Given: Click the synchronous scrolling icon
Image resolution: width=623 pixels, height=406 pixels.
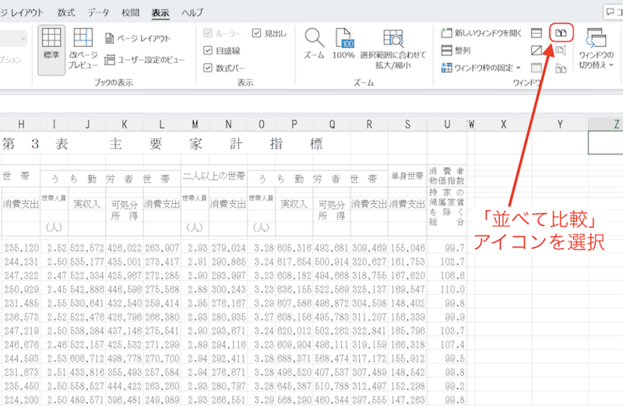Looking at the screenshot, I should (561, 51).
